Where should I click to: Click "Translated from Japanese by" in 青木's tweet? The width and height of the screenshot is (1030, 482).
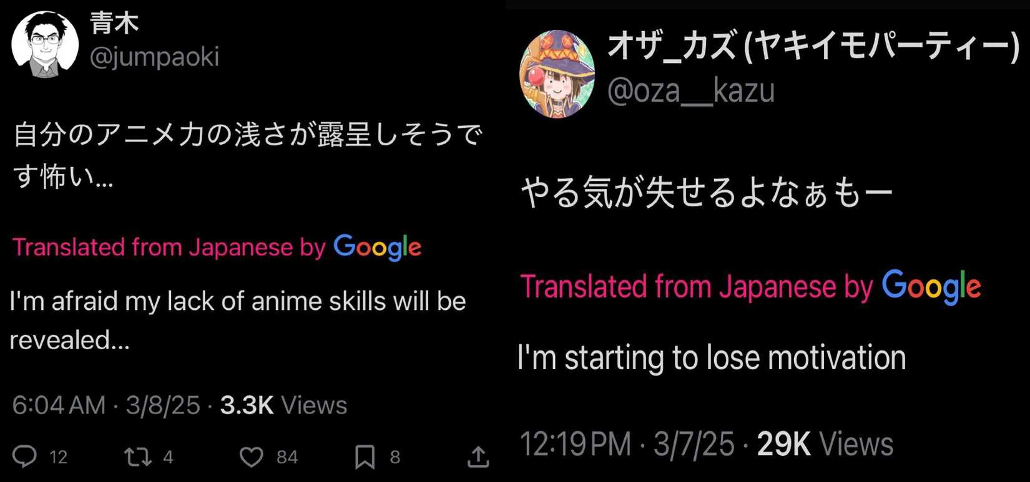tap(169, 248)
